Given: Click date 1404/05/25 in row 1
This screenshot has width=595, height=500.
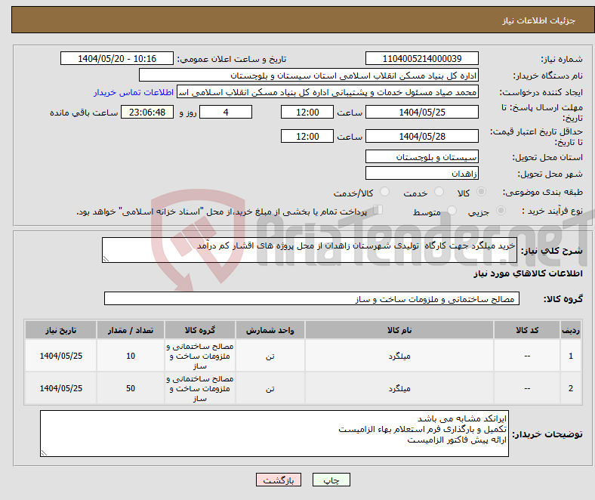Looking at the screenshot, I should click(x=60, y=356).
